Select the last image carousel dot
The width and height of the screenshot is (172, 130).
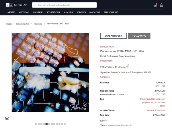click(x=65, y=124)
